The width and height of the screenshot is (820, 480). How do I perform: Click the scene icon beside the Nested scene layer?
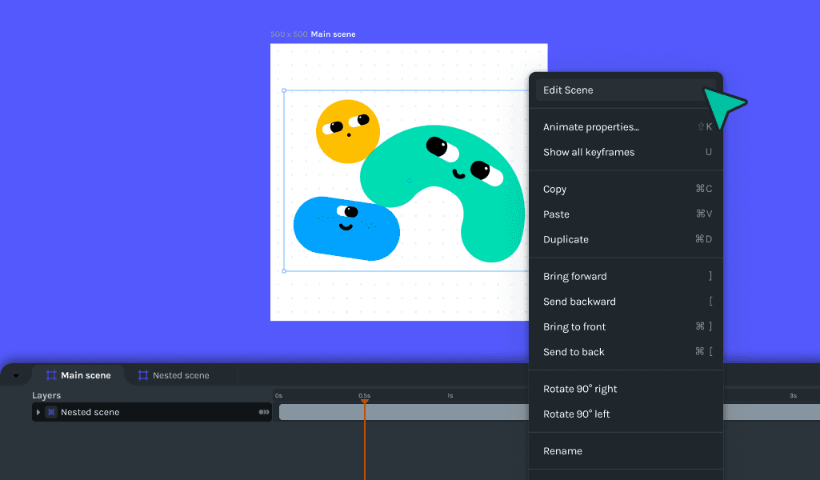pyautogui.click(x=50, y=412)
